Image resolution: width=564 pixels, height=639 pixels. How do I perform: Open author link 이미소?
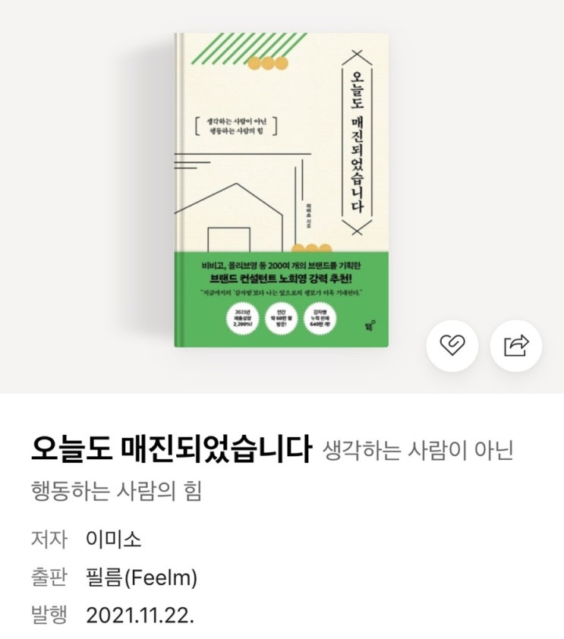click(x=114, y=539)
